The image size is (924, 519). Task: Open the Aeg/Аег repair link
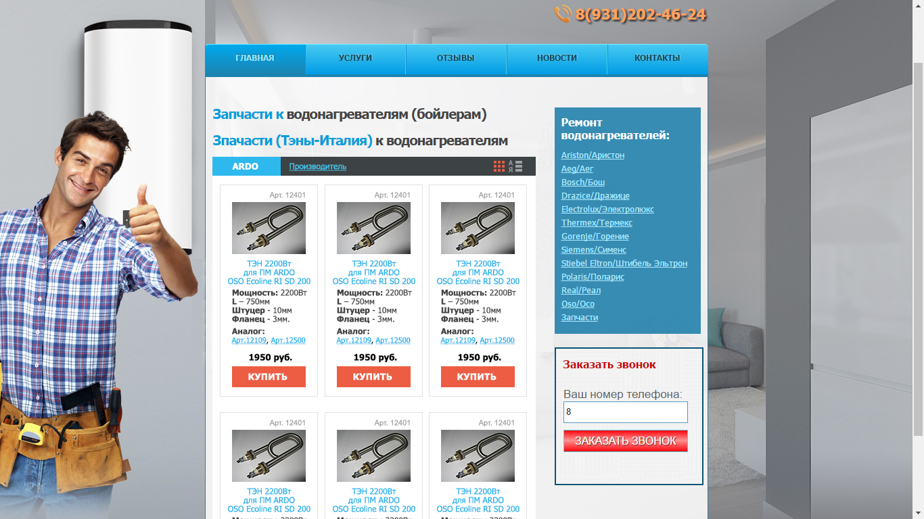(577, 169)
